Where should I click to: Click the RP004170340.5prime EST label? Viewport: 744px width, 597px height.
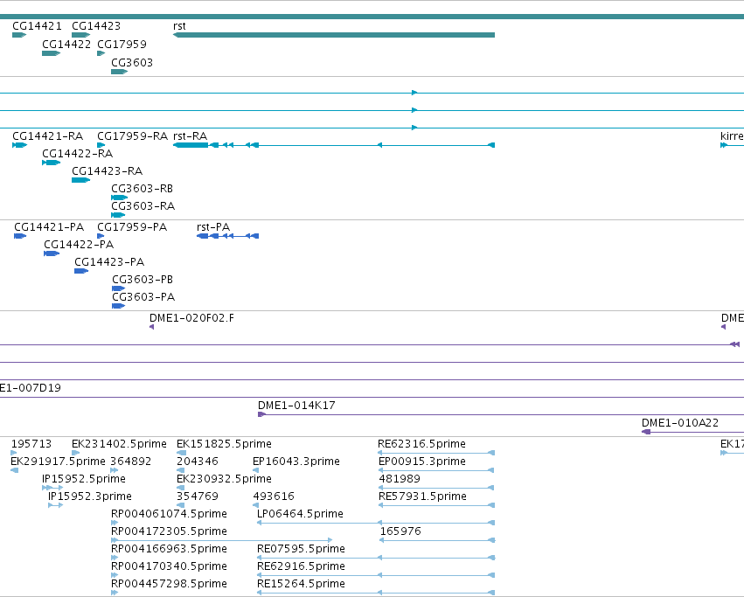click(x=169, y=567)
